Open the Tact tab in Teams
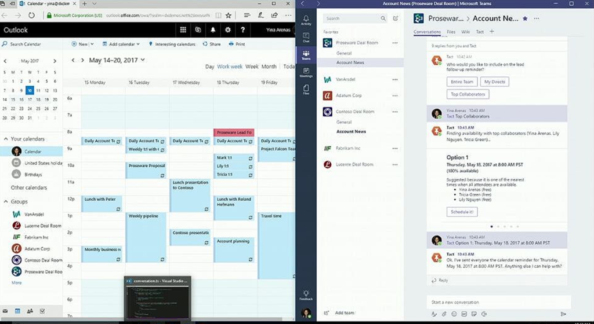 coord(480,32)
